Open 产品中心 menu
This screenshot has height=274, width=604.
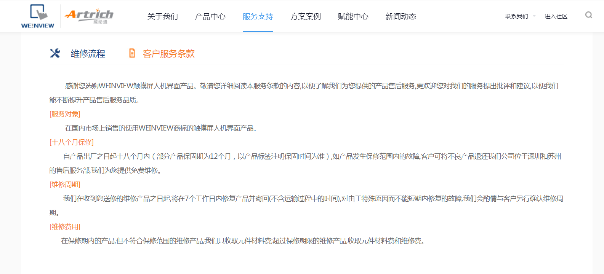[x=210, y=16]
